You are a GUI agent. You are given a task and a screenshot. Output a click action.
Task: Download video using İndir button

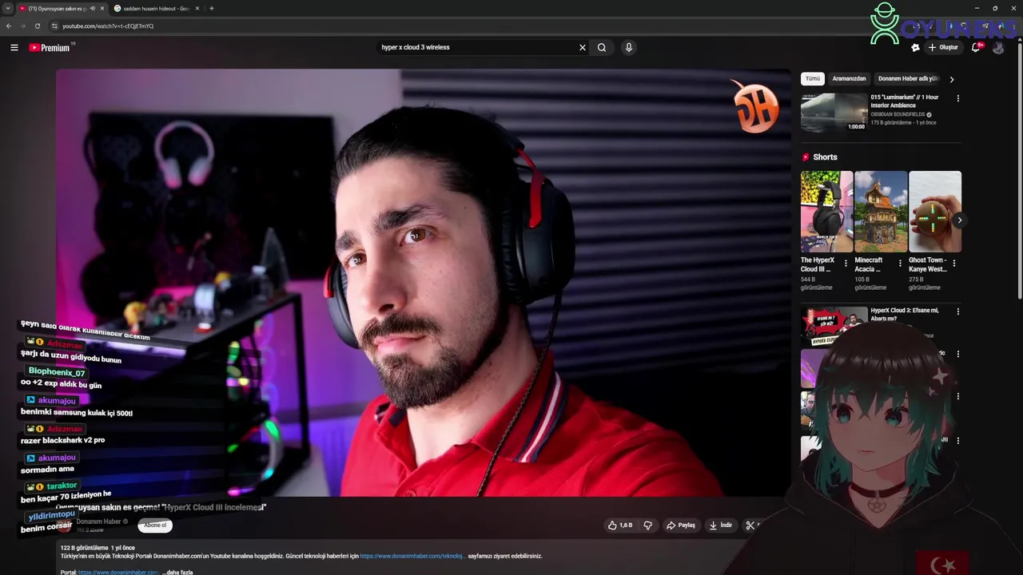(x=720, y=525)
